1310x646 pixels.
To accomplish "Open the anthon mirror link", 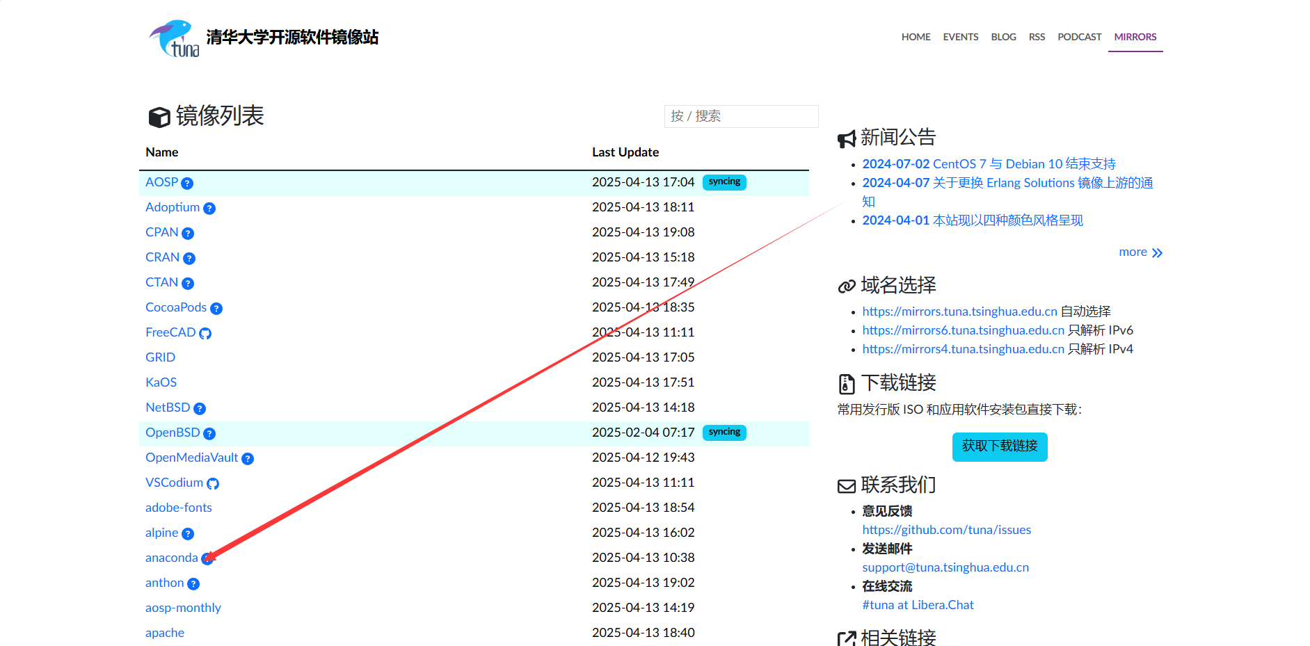I will tap(165, 583).
